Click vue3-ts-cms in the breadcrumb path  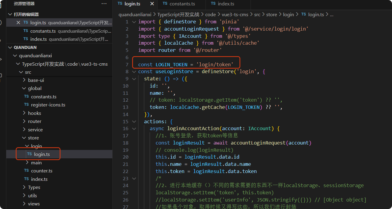(x=235, y=14)
